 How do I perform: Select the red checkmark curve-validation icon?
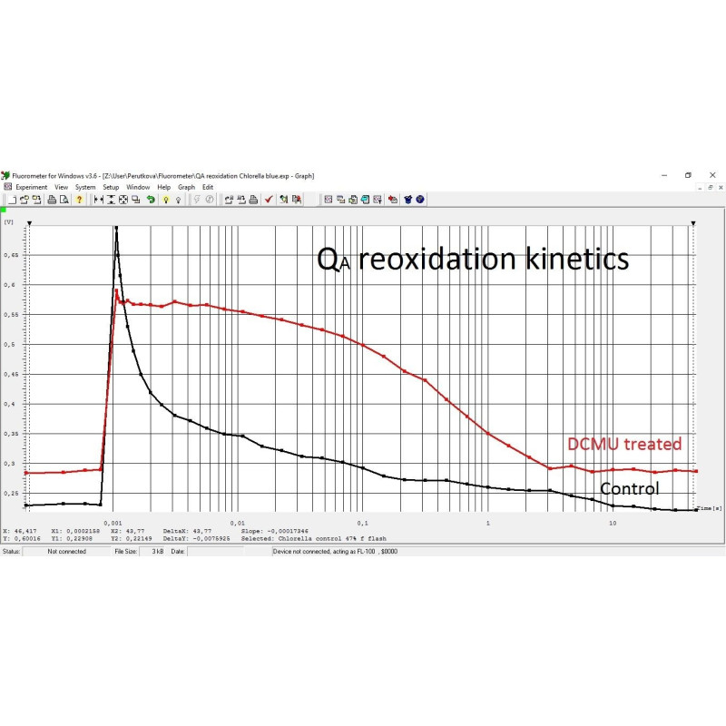(269, 202)
